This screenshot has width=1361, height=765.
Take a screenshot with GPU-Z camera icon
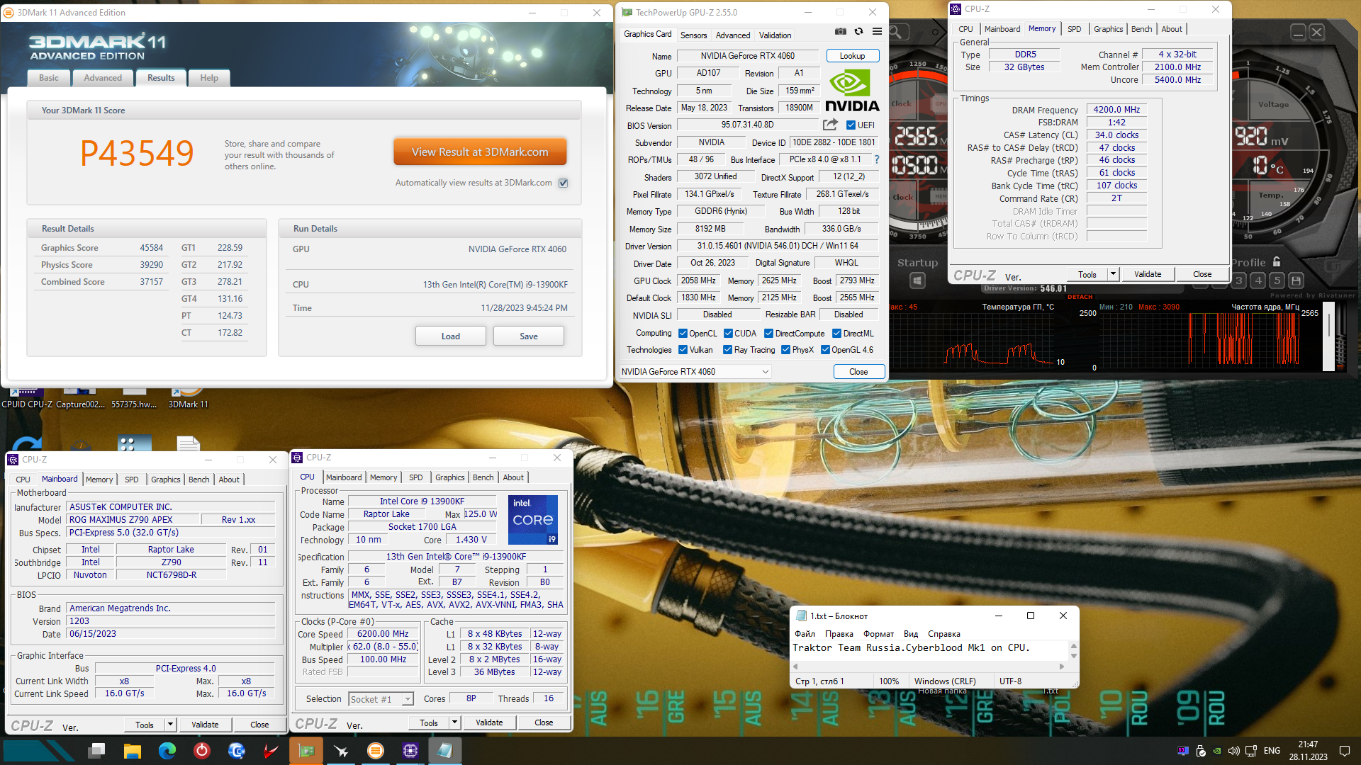(x=840, y=32)
